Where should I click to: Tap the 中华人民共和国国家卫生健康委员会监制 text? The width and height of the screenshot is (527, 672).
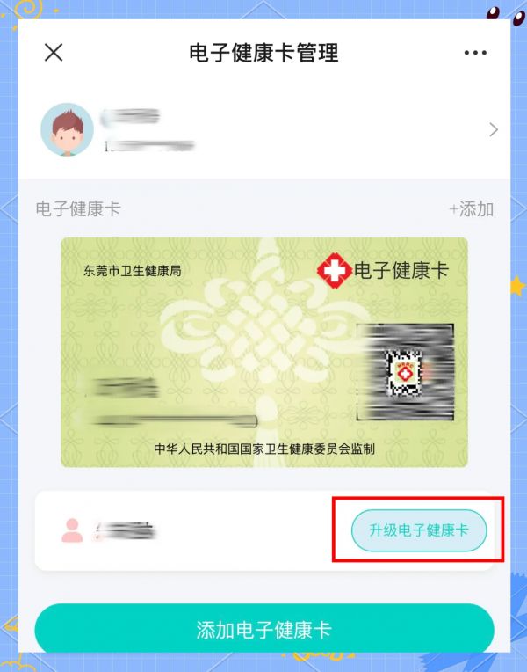(264, 449)
